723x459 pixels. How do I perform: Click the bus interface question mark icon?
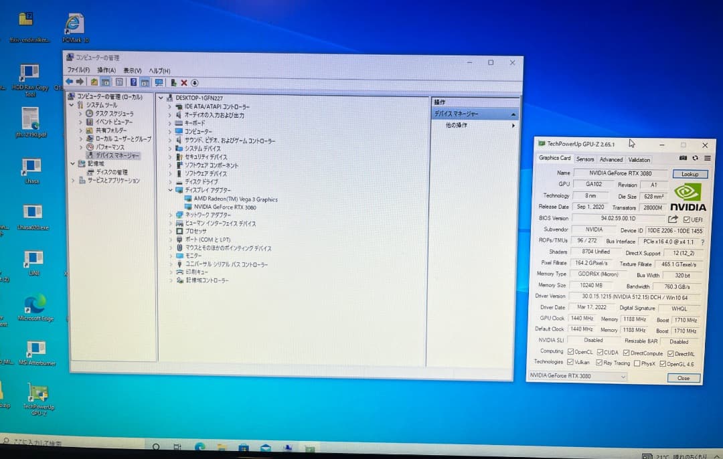(702, 242)
